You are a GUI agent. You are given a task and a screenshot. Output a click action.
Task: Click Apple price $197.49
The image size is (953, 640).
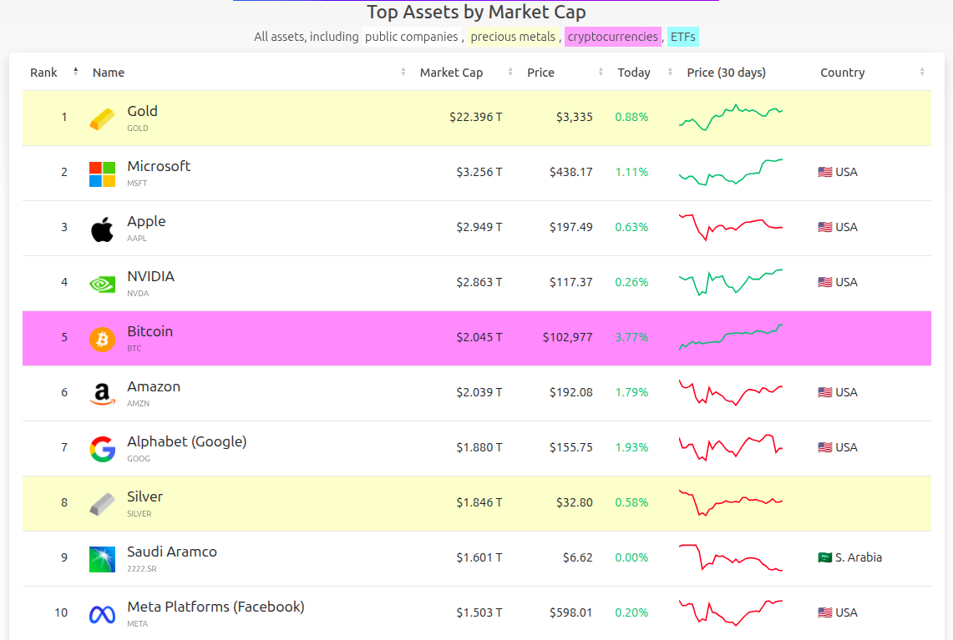tap(571, 227)
